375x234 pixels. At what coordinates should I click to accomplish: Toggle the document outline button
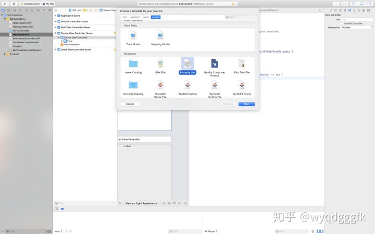pyautogui.click(x=121, y=203)
